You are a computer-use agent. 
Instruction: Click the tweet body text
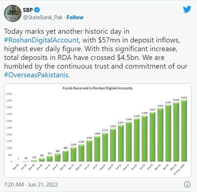(96, 53)
